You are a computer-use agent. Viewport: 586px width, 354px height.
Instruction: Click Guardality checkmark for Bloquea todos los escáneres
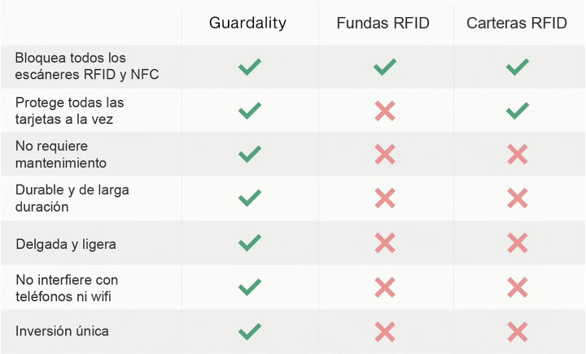click(250, 67)
